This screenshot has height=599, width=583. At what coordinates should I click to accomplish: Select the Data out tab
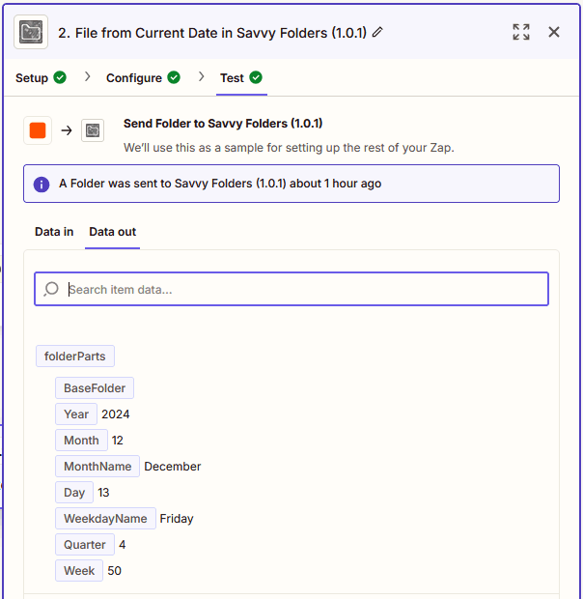(113, 232)
